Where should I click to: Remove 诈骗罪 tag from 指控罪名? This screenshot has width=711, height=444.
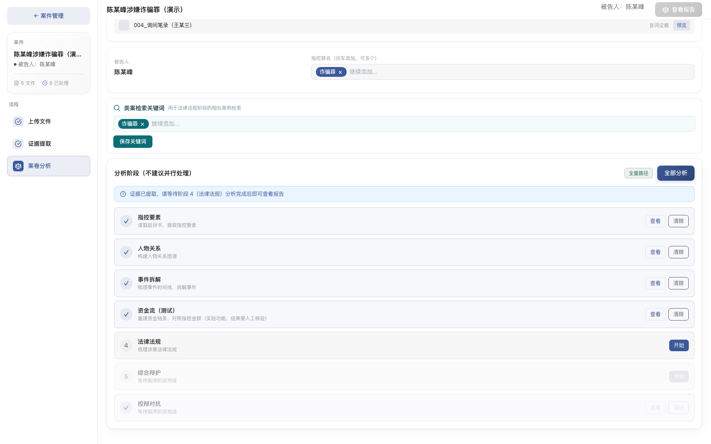[x=340, y=72]
